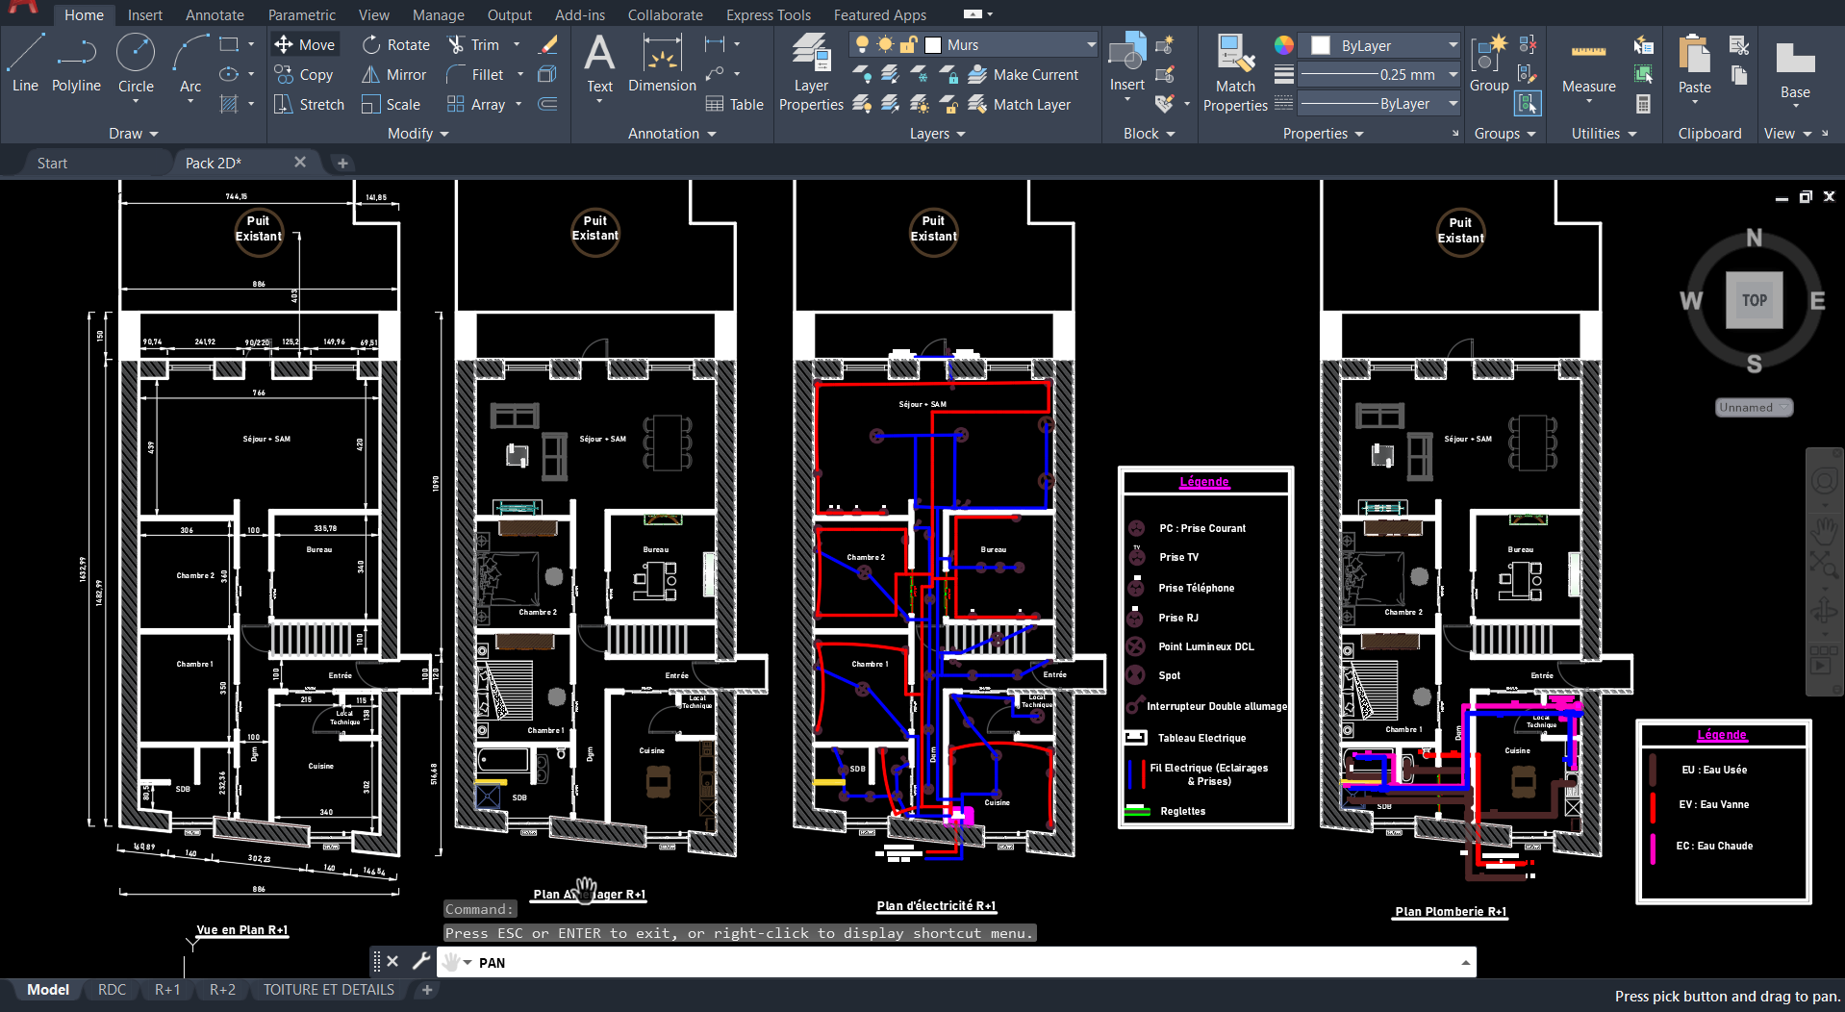
Task: Click the Mirror tool
Action: pyautogui.click(x=394, y=75)
